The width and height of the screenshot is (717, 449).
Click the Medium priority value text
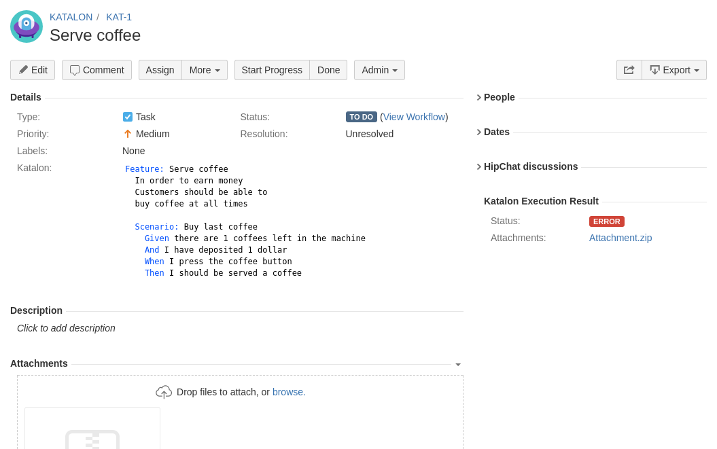[x=153, y=134]
